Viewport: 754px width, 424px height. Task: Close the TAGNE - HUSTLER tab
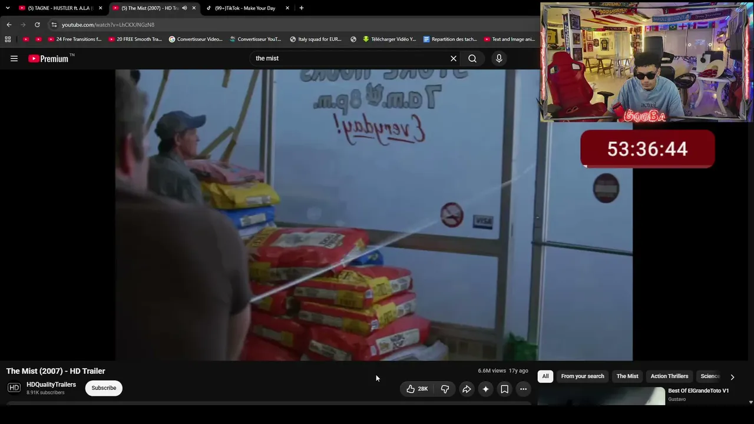click(101, 8)
